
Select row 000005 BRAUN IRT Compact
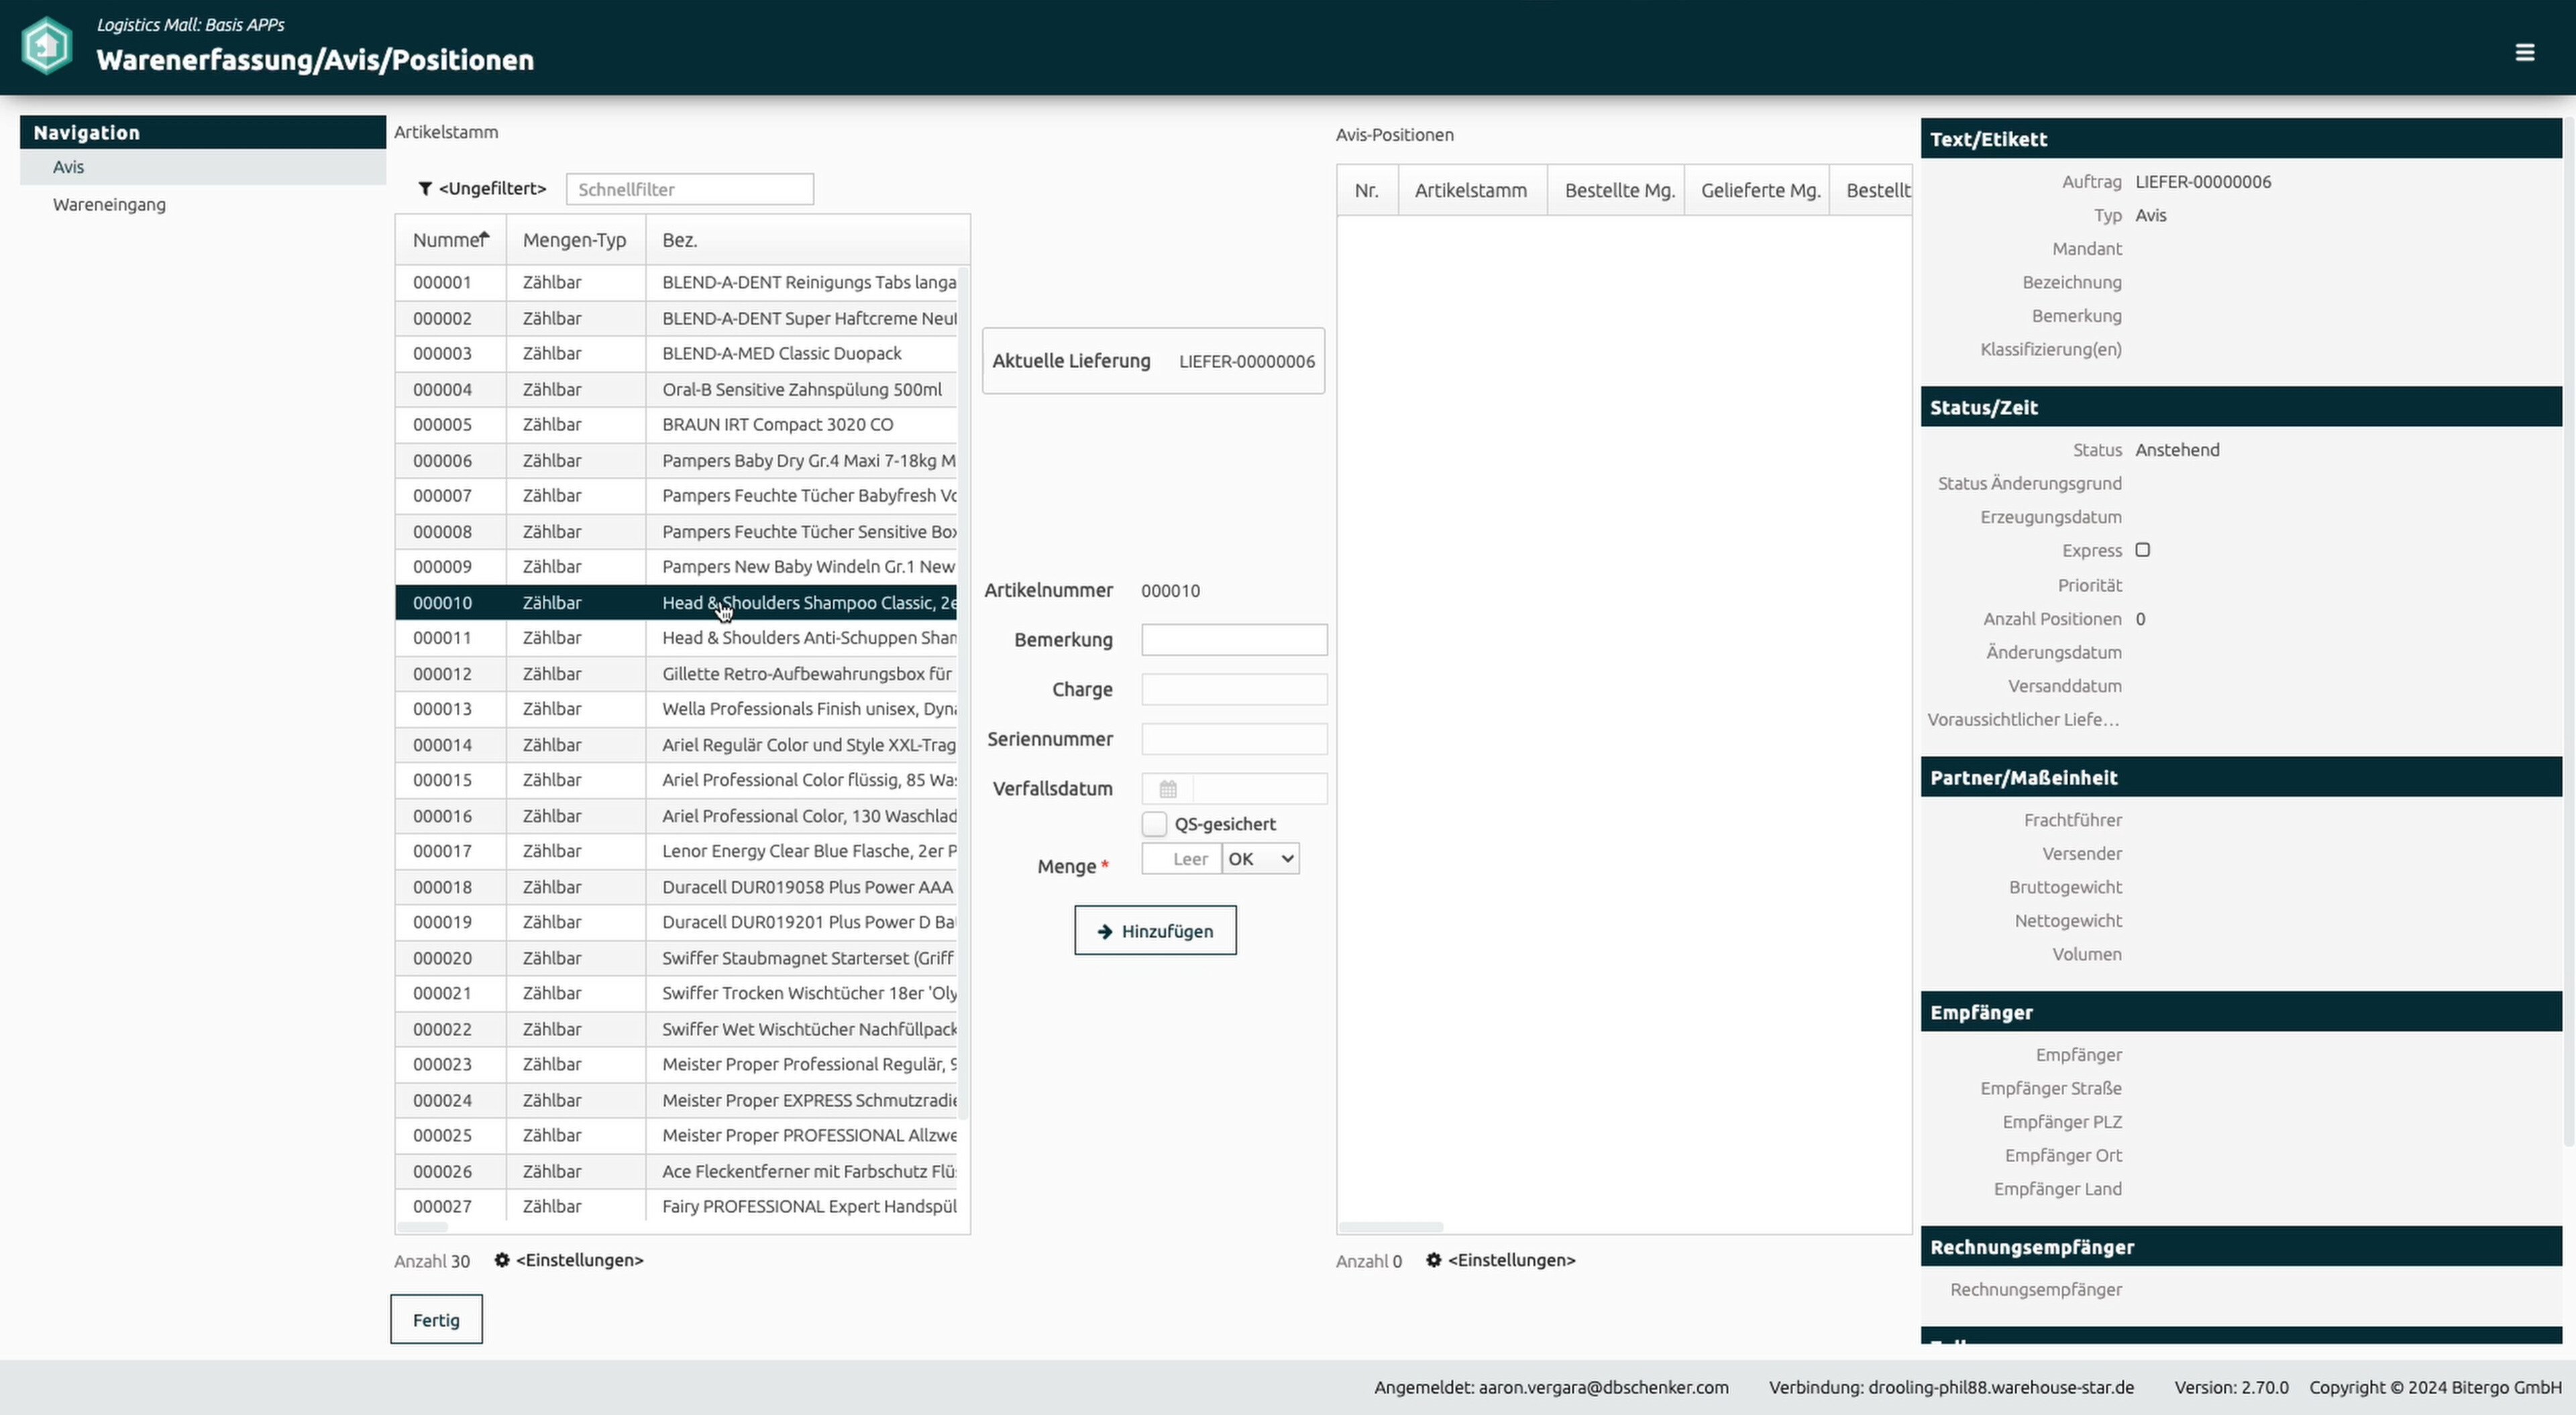coord(676,424)
